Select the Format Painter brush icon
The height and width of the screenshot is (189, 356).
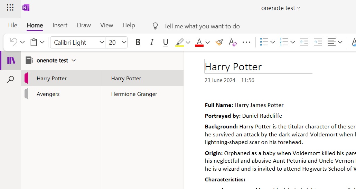219,42
